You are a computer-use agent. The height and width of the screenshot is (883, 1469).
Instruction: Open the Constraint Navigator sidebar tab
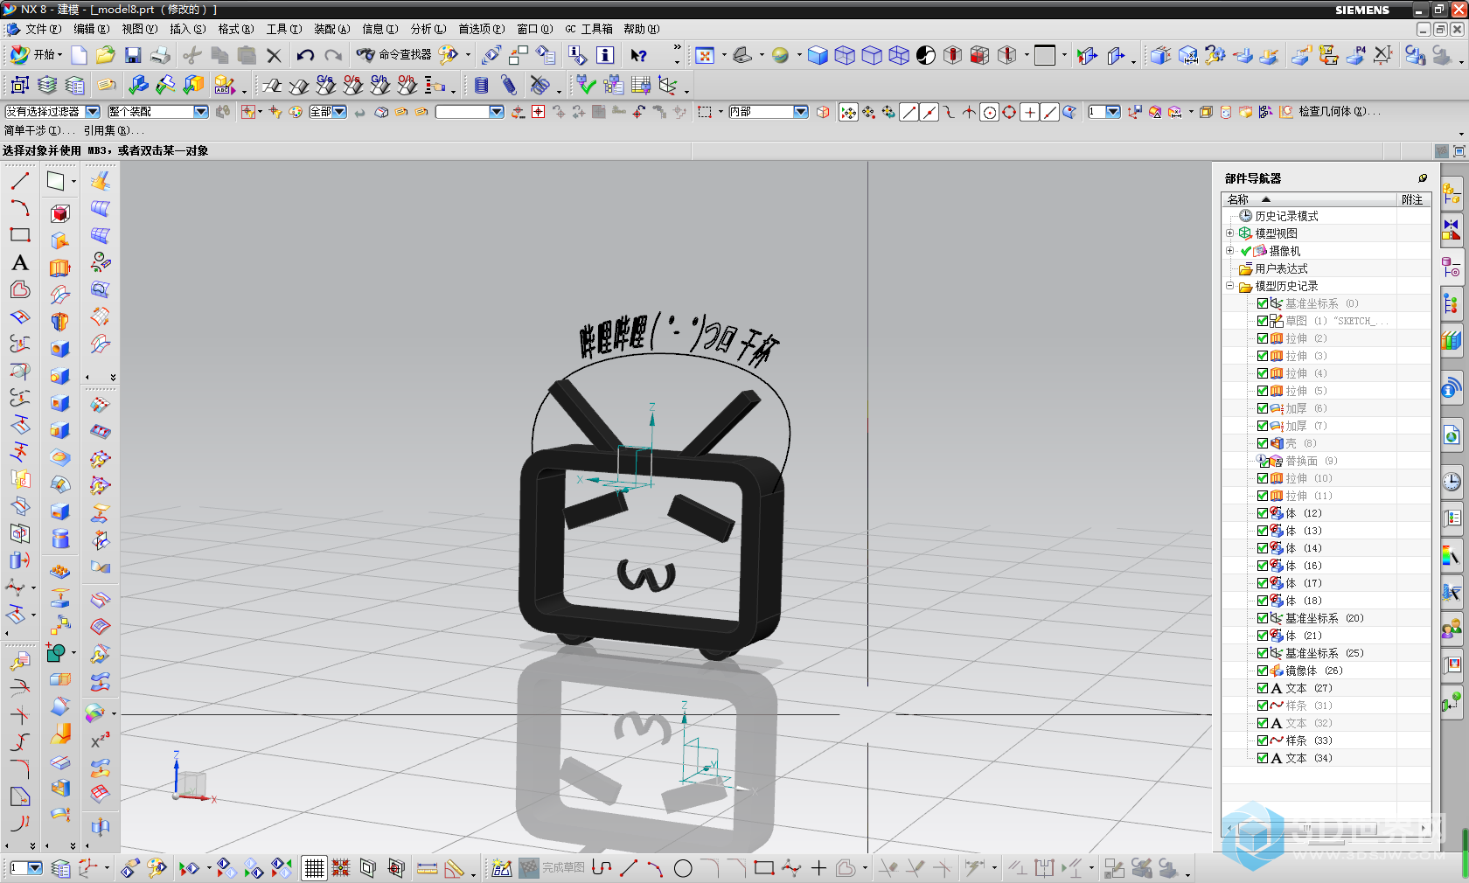click(1452, 230)
